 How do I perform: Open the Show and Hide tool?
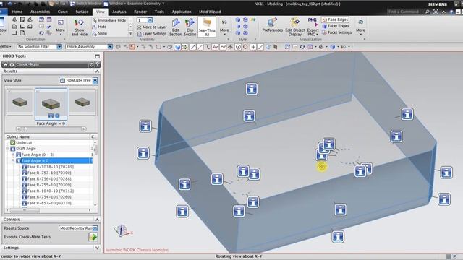[x=79, y=27]
